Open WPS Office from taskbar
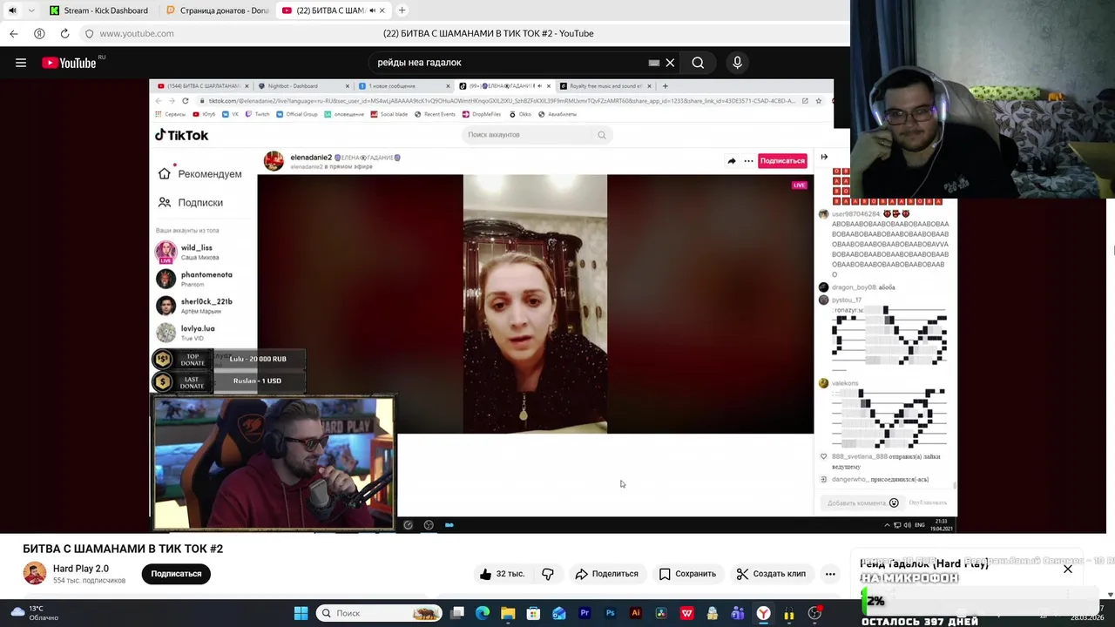The height and width of the screenshot is (627, 1115). [x=686, y=613]
